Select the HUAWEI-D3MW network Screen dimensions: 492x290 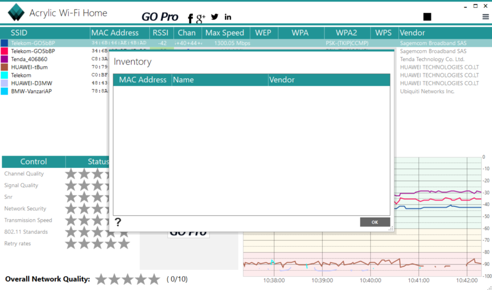(32, 83)
